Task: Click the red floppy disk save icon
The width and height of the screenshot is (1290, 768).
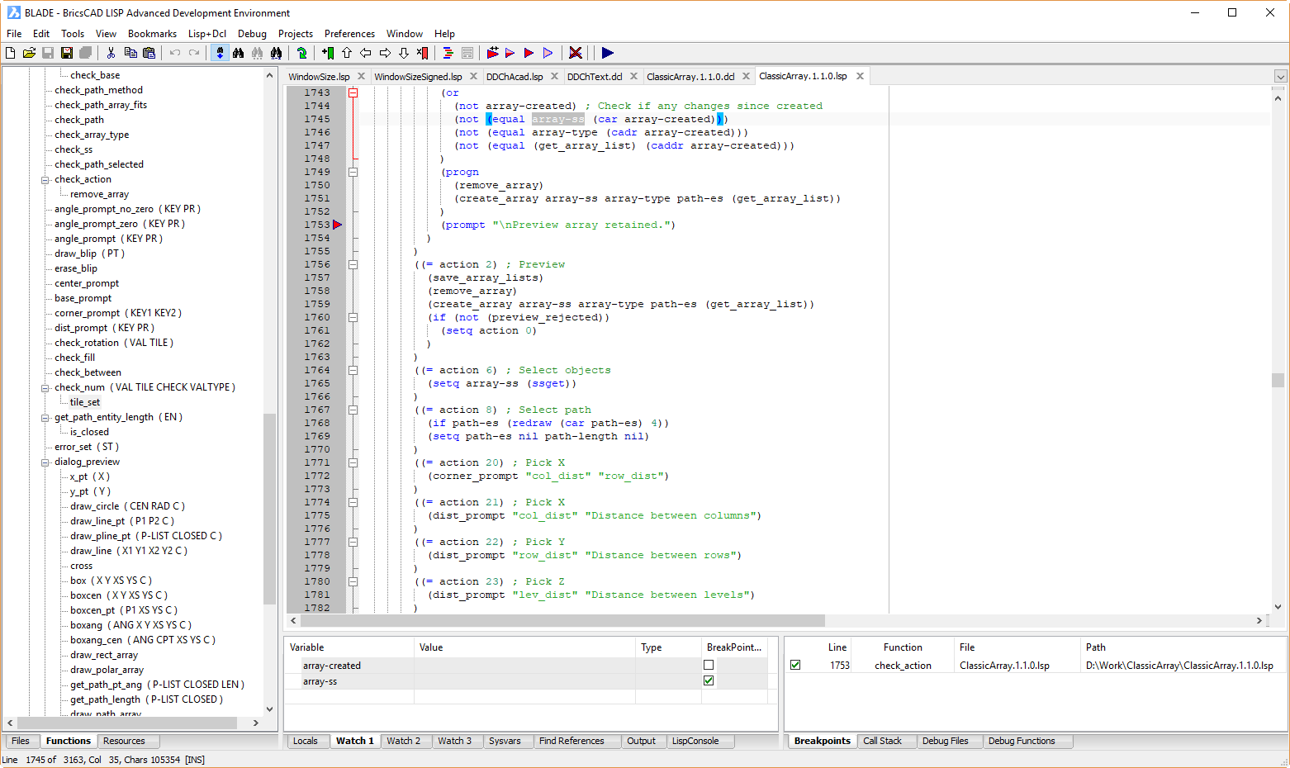Action: click(x=67, y=53)
